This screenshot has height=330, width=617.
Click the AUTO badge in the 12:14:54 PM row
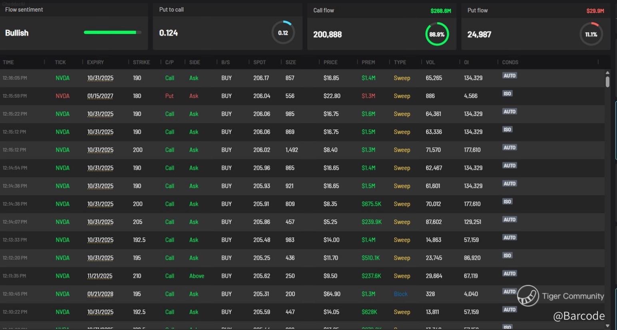(x=510, y=165)
